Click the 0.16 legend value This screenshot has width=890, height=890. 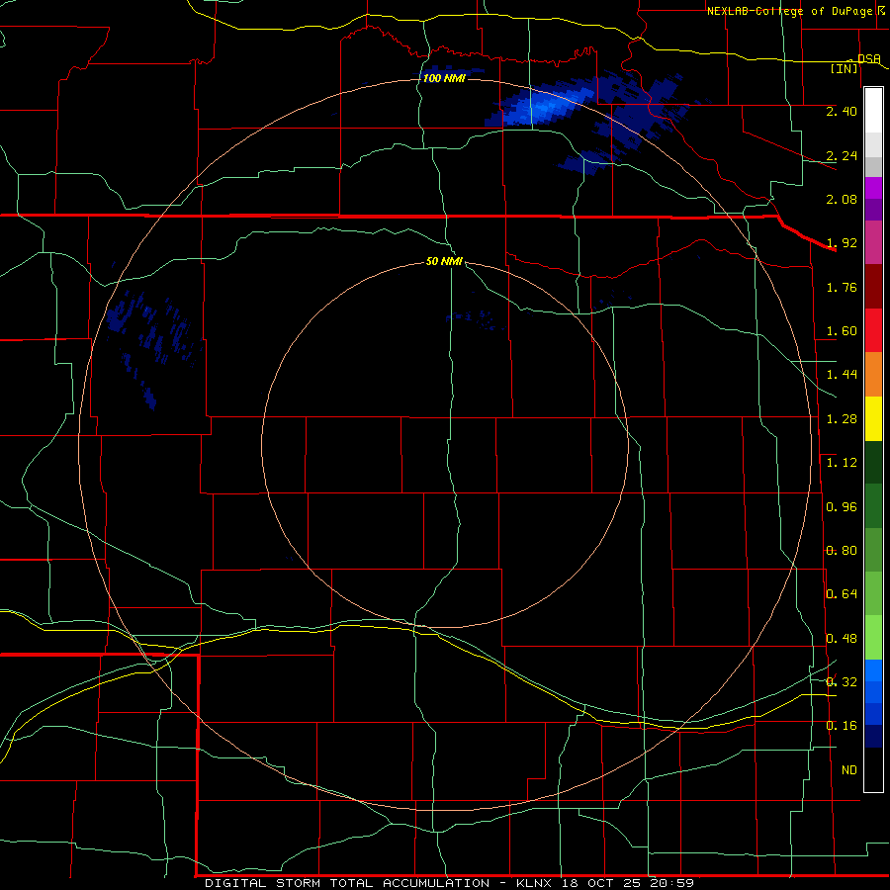click(842, 726)
